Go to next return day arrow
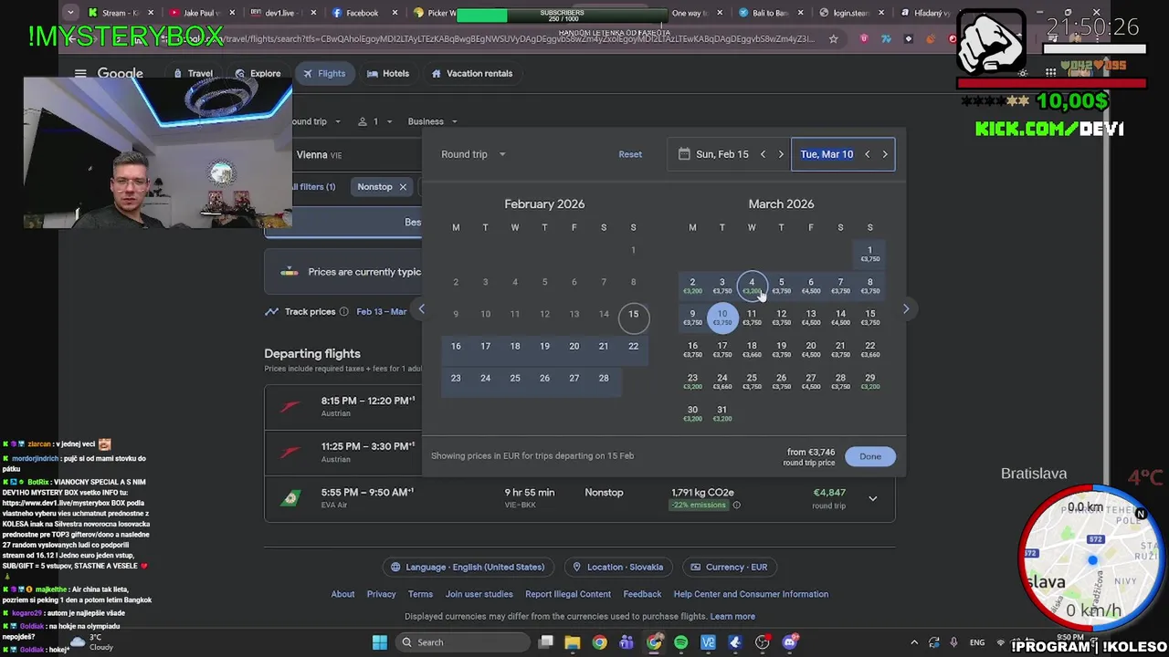The width and height of the screenshot is (1169, 657). click(x=885, y=154)
